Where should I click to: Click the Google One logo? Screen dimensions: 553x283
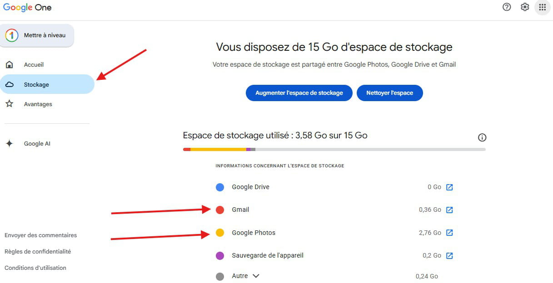click(27, 7)
